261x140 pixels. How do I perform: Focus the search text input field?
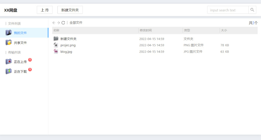(x=228, y=10)
